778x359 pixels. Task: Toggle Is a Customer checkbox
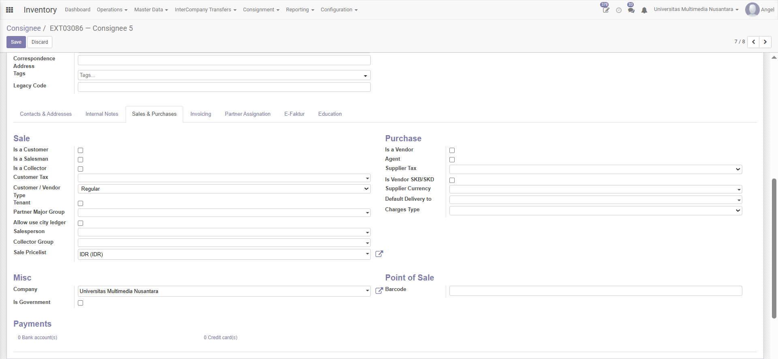80,150
